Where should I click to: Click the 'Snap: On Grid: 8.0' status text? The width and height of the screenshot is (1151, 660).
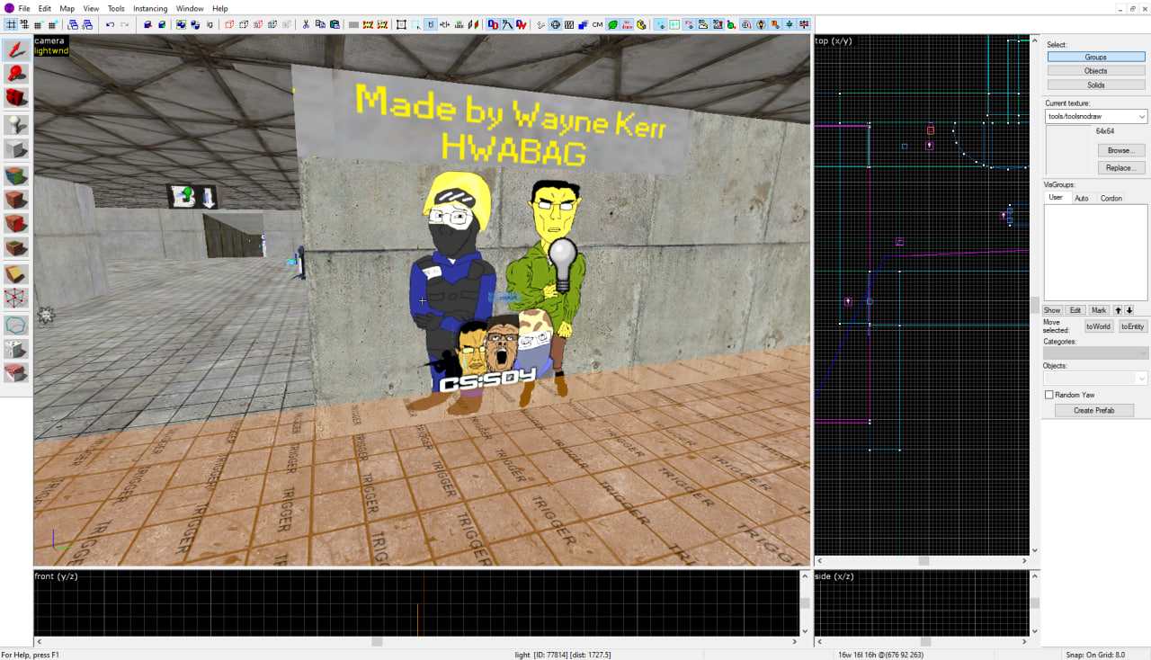tap(1095, 655)
